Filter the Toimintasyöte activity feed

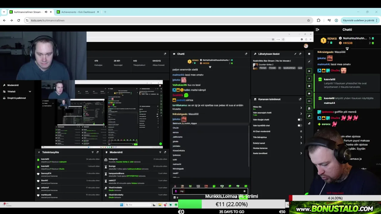tap(93, 152)
